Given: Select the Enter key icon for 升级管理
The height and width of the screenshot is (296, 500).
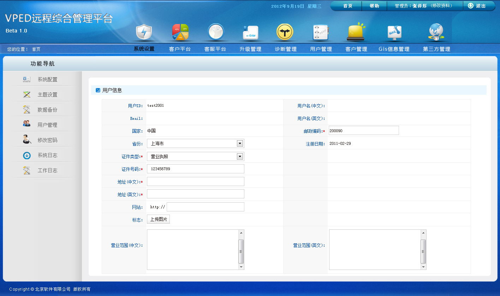Looking at the screenshot, I should point(250,32).
